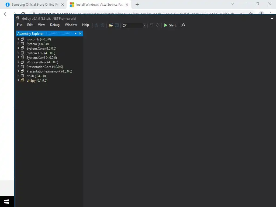Select PresentationFramework (4.0.0.0) entry
The image size is (276, 207).
(49, 71)
